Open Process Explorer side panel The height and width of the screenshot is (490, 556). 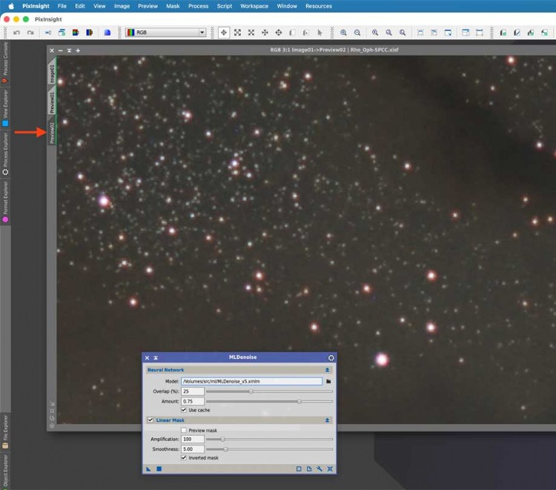click(5, 154)
